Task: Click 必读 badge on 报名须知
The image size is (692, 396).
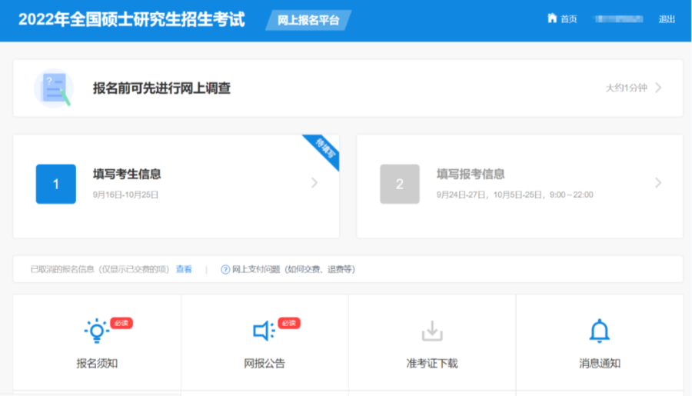Action: 121,323
